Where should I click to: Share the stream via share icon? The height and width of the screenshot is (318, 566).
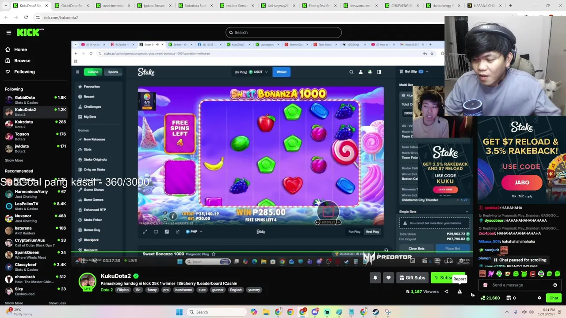coord(446,291)
